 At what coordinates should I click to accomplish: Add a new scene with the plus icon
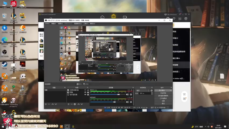pyautogui.click(x=46, y=104)
